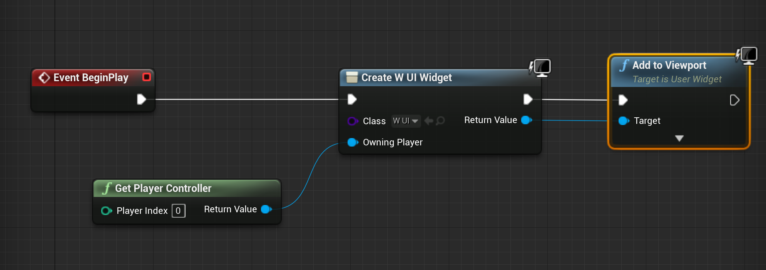Click the Event BeginPlay delegate output pin
Image resolution: width=766 pixels, height=270 pixels.
coord(146,77)
